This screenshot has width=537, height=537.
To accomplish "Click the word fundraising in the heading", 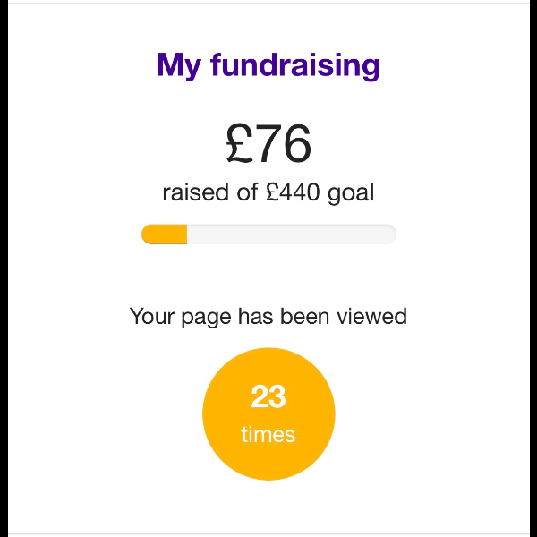I will coord(296,65).
